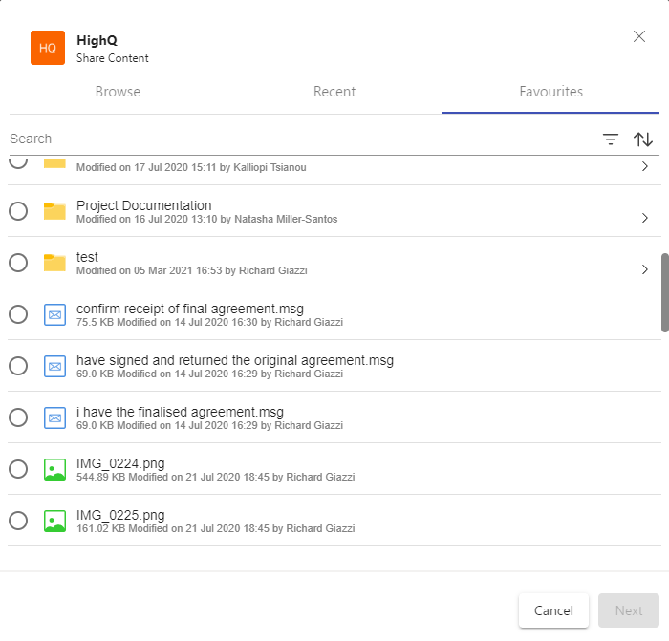This screenshot has height=641, width=669.
Task: Open the folder modified by Kalliopi Tsianou via chevron
Action: click(645, 166)
